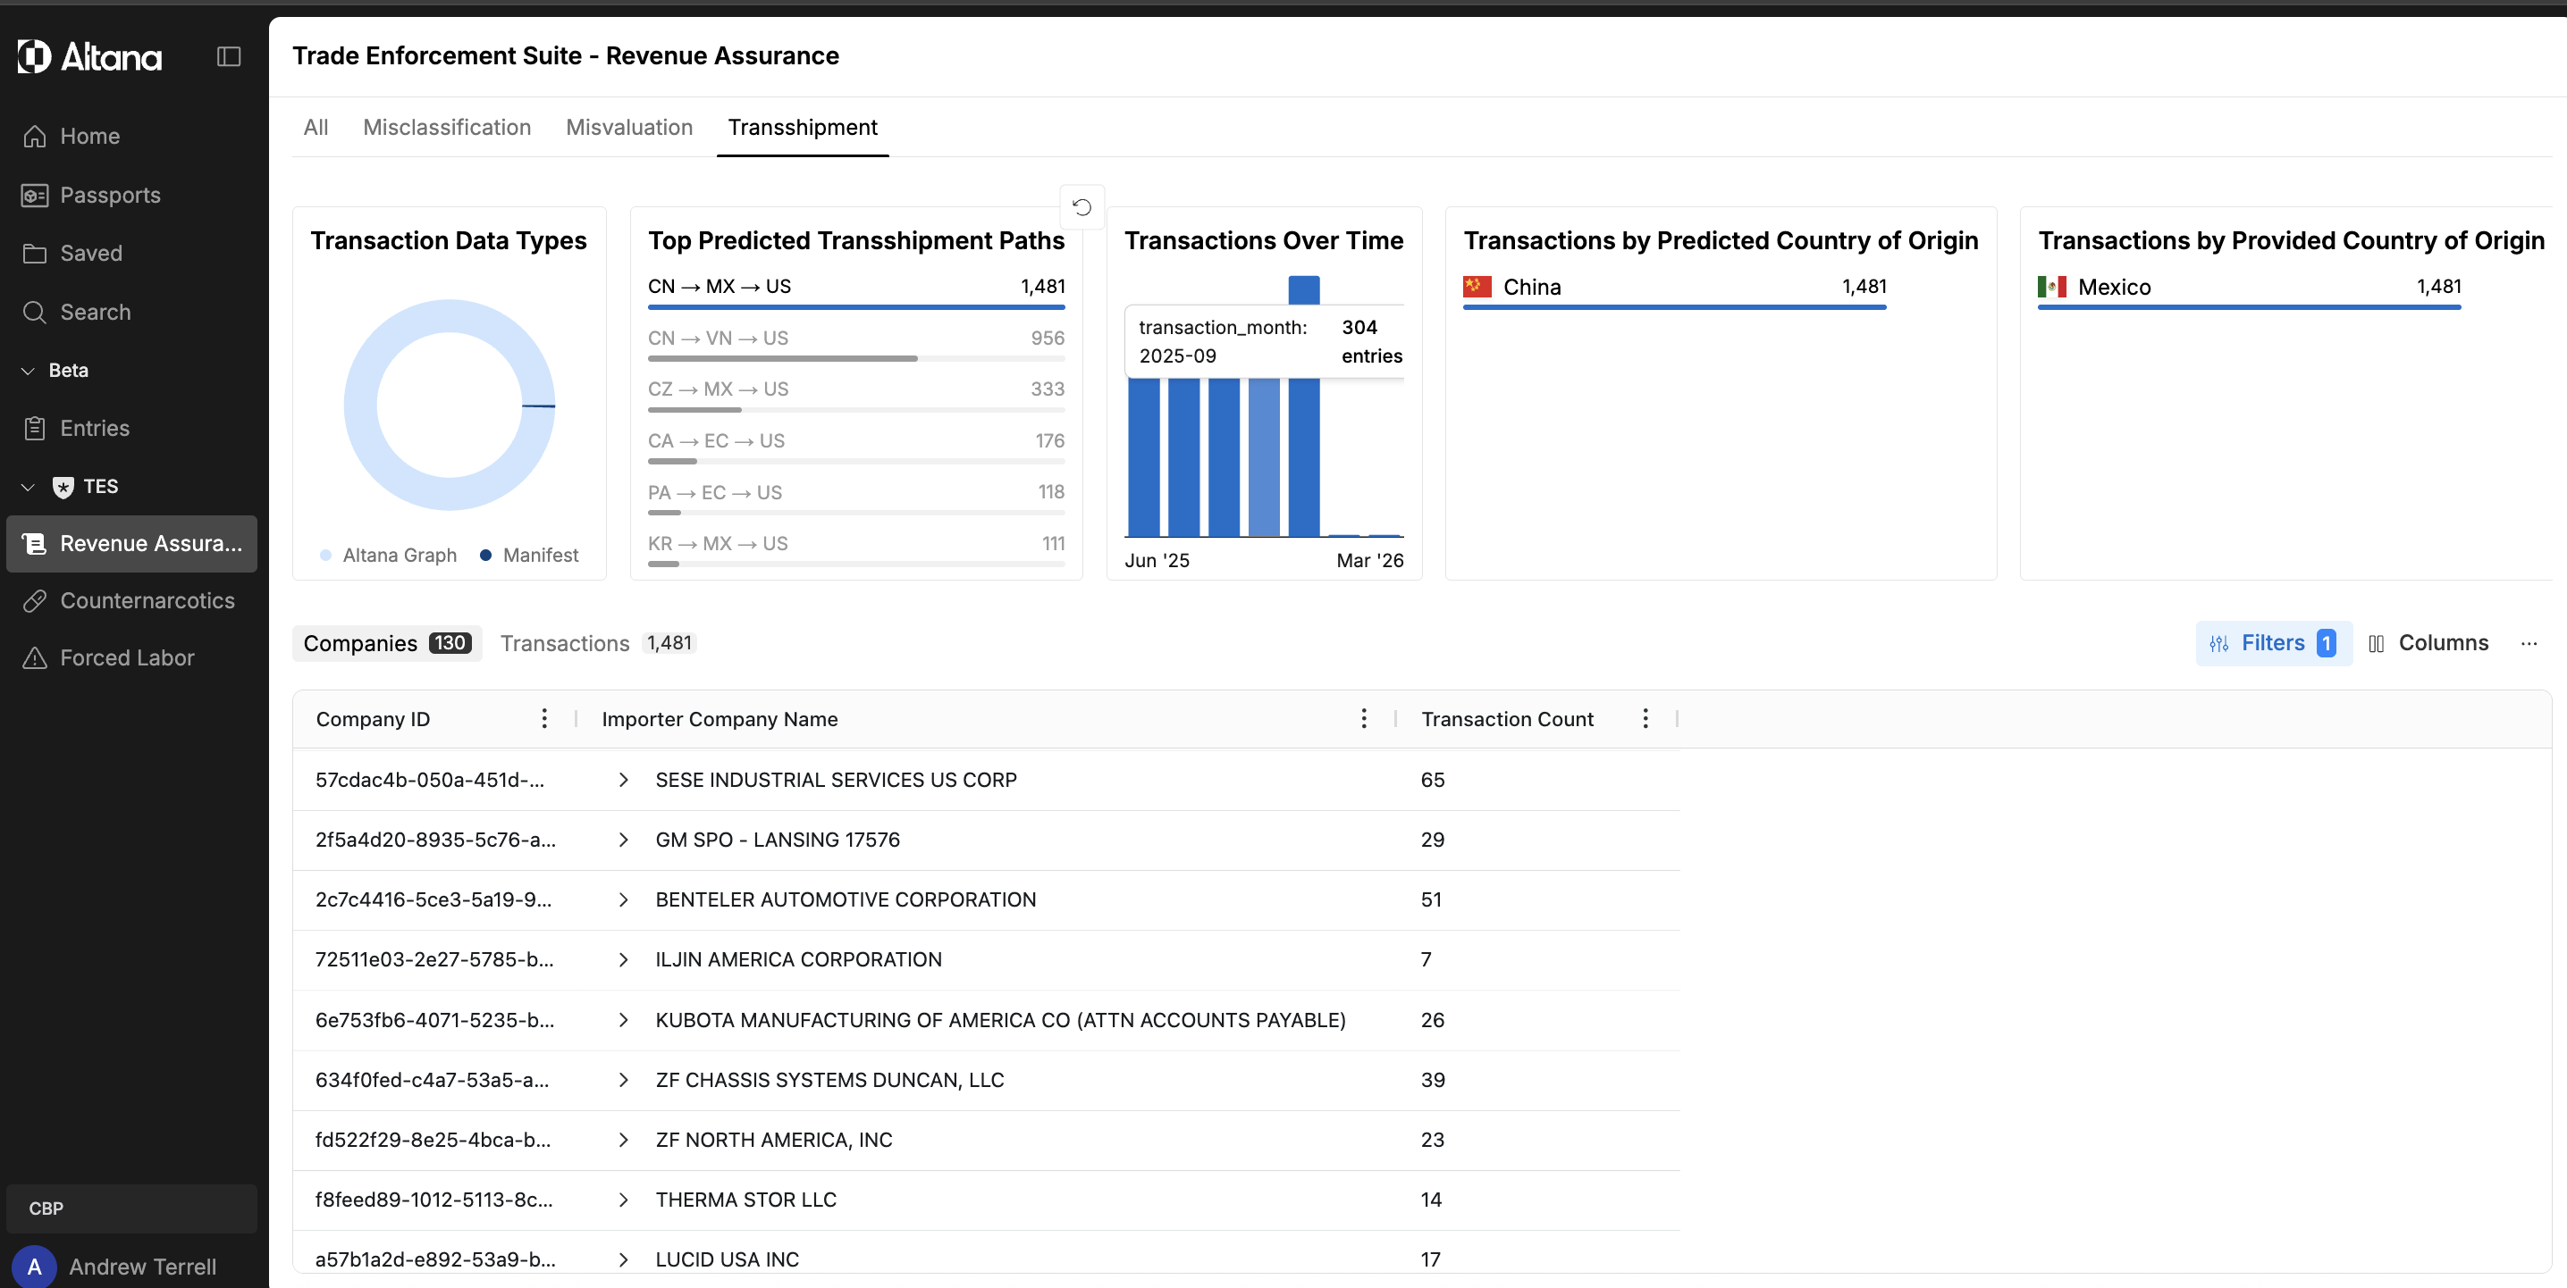2567x1288 pixels.
Task: Click the China flag icon
Action: (1477, 287)
